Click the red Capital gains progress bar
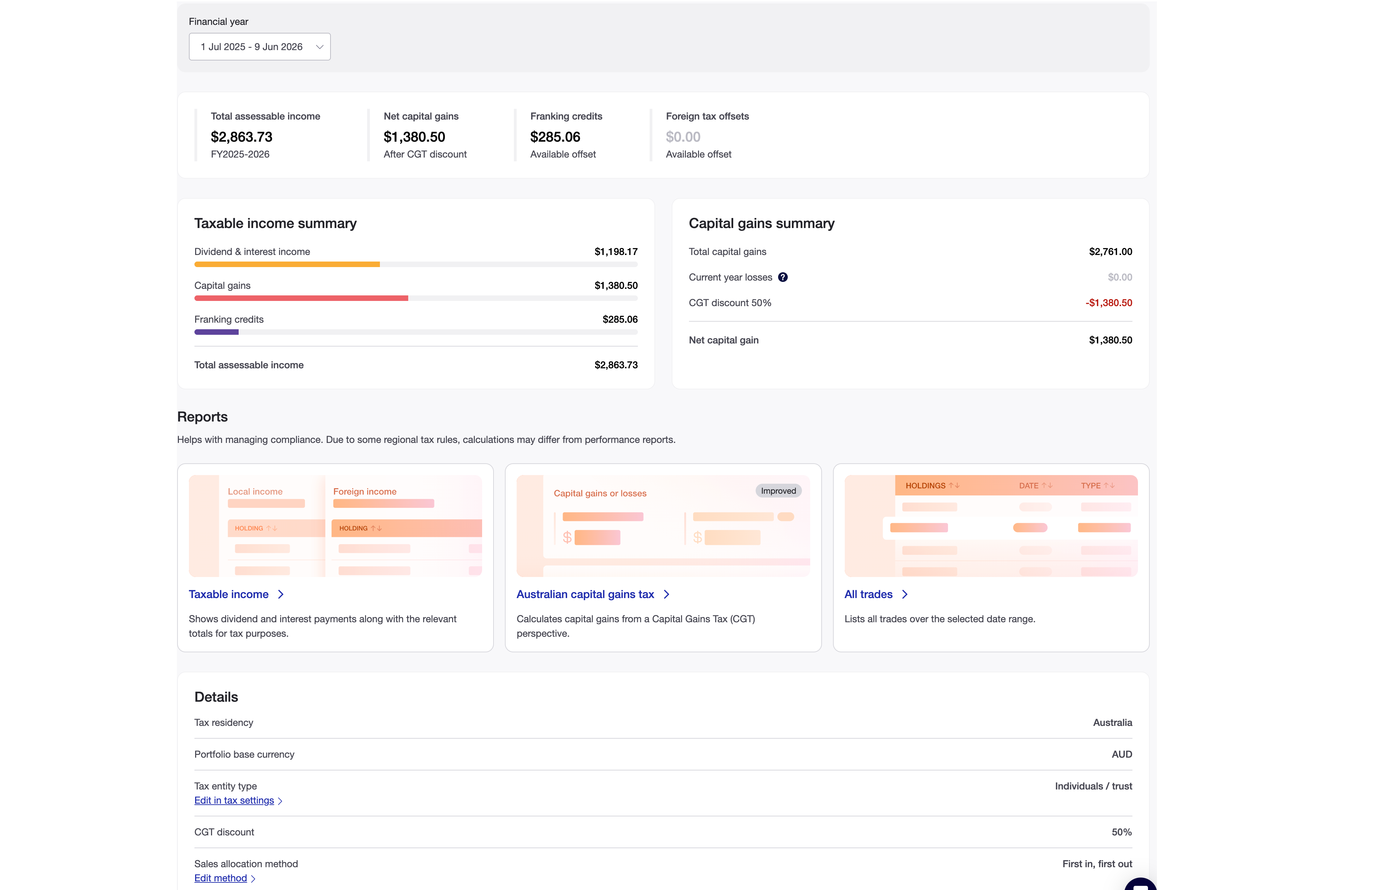 [301, 298]
